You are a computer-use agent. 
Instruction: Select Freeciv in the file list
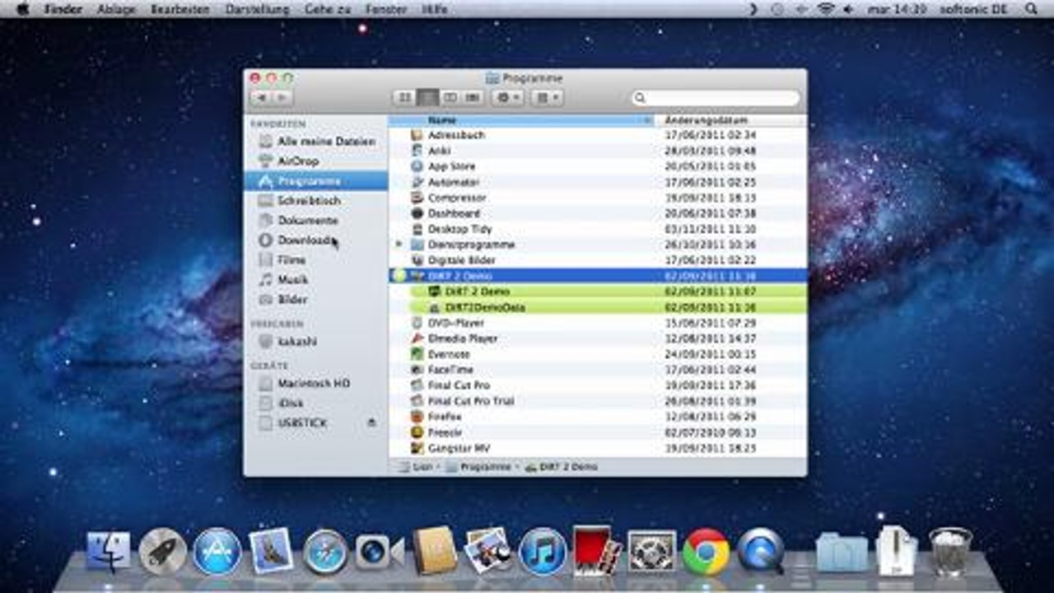click(598, 432)
